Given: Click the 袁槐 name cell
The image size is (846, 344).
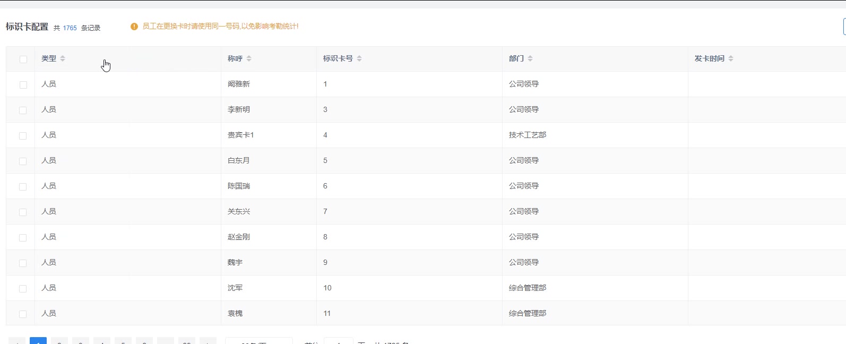Looking at the screenshot, I should click(235, 313).
